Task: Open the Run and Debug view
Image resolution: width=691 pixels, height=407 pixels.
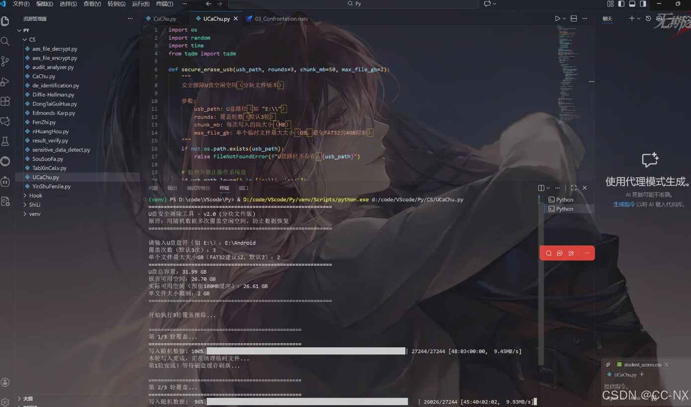Action: [x=5, y=81]
